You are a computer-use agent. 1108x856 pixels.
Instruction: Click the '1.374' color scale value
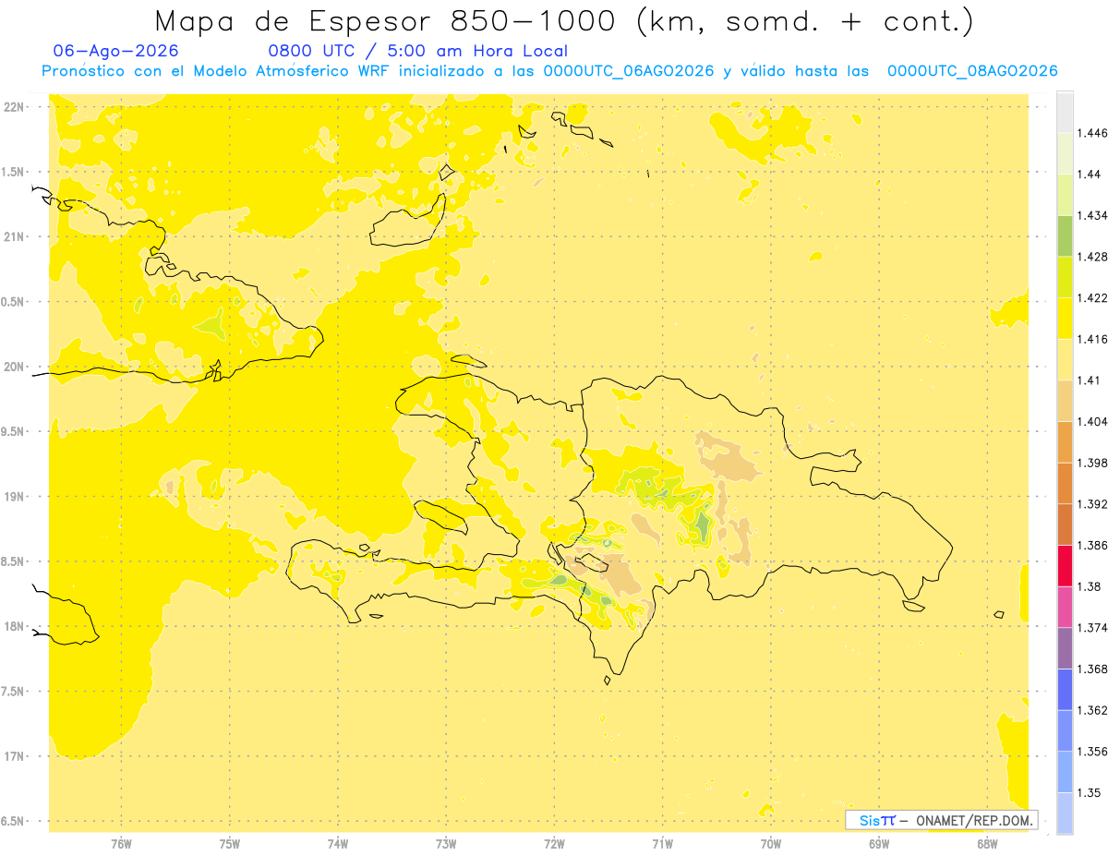point(1091,628)
